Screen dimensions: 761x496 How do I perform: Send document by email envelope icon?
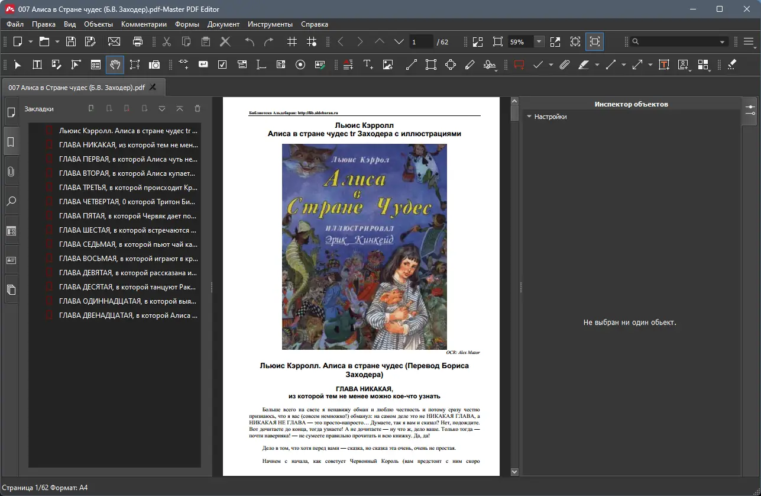tap(114, 41)
